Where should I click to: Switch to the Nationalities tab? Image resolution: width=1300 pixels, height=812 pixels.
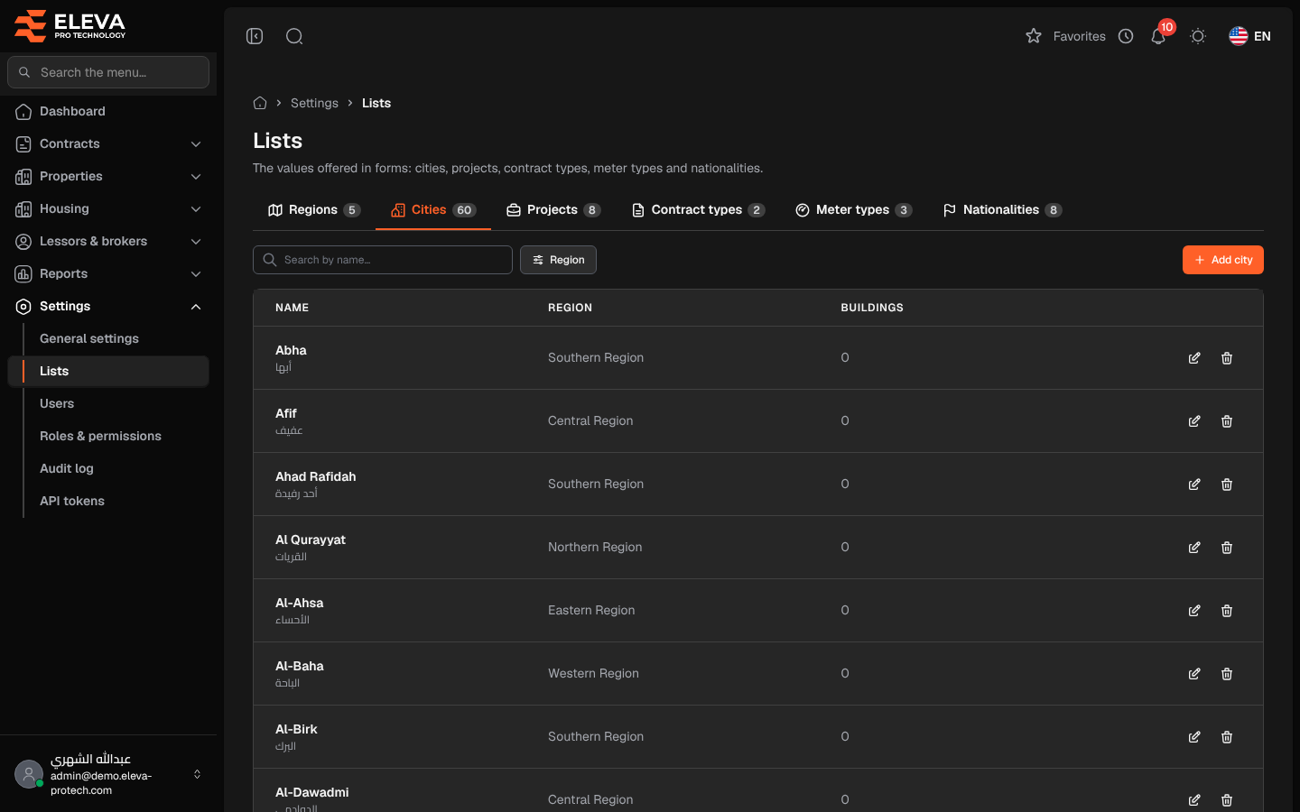[x=1002, y=210]
